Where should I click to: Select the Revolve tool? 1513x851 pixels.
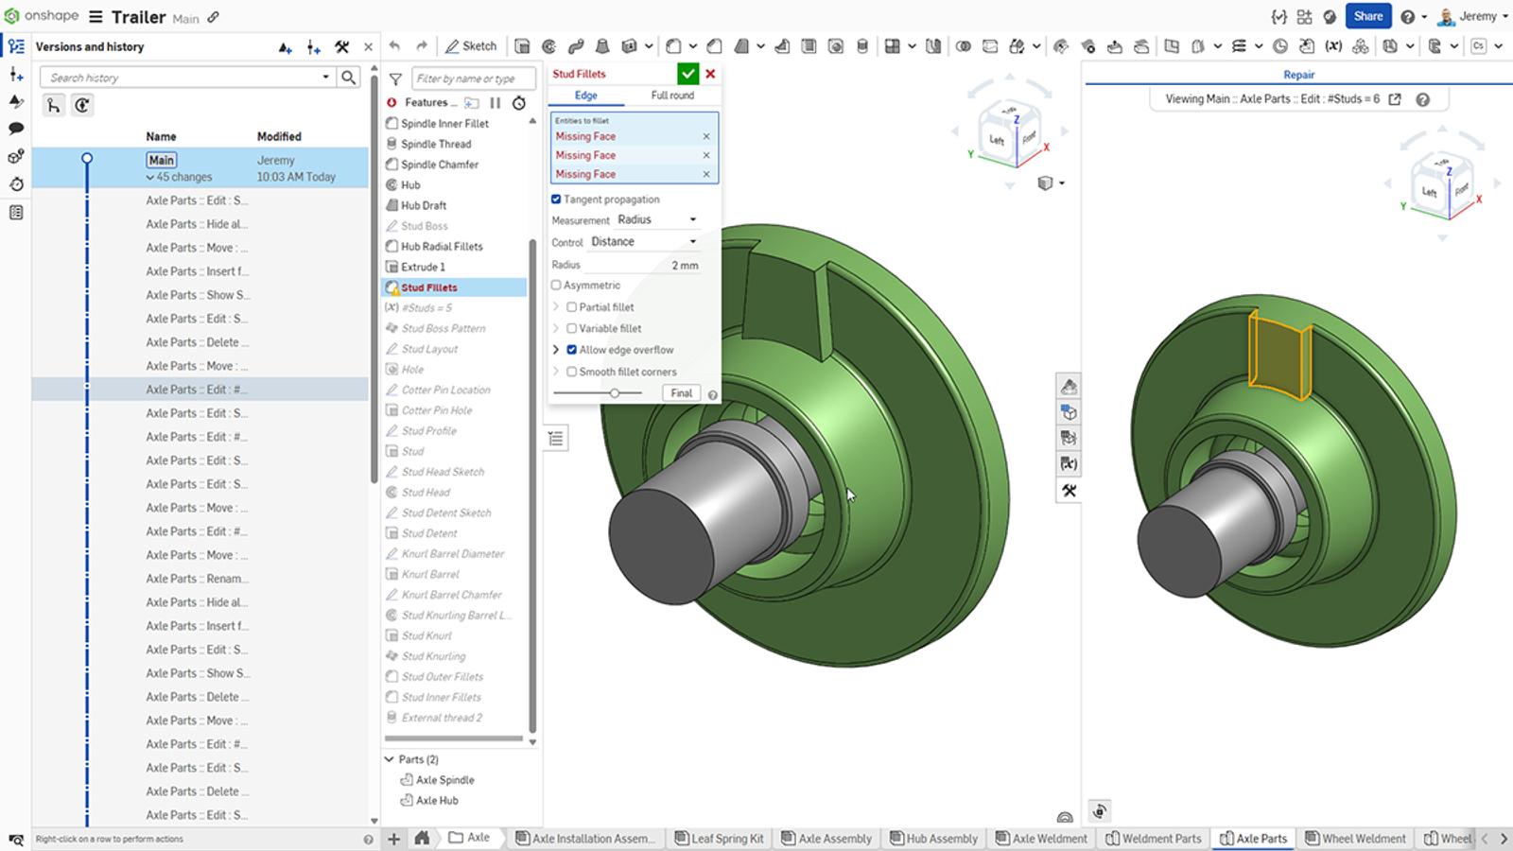coord(548,45)
